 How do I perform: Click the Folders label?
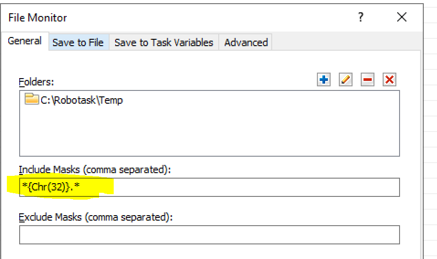[36, 82]
